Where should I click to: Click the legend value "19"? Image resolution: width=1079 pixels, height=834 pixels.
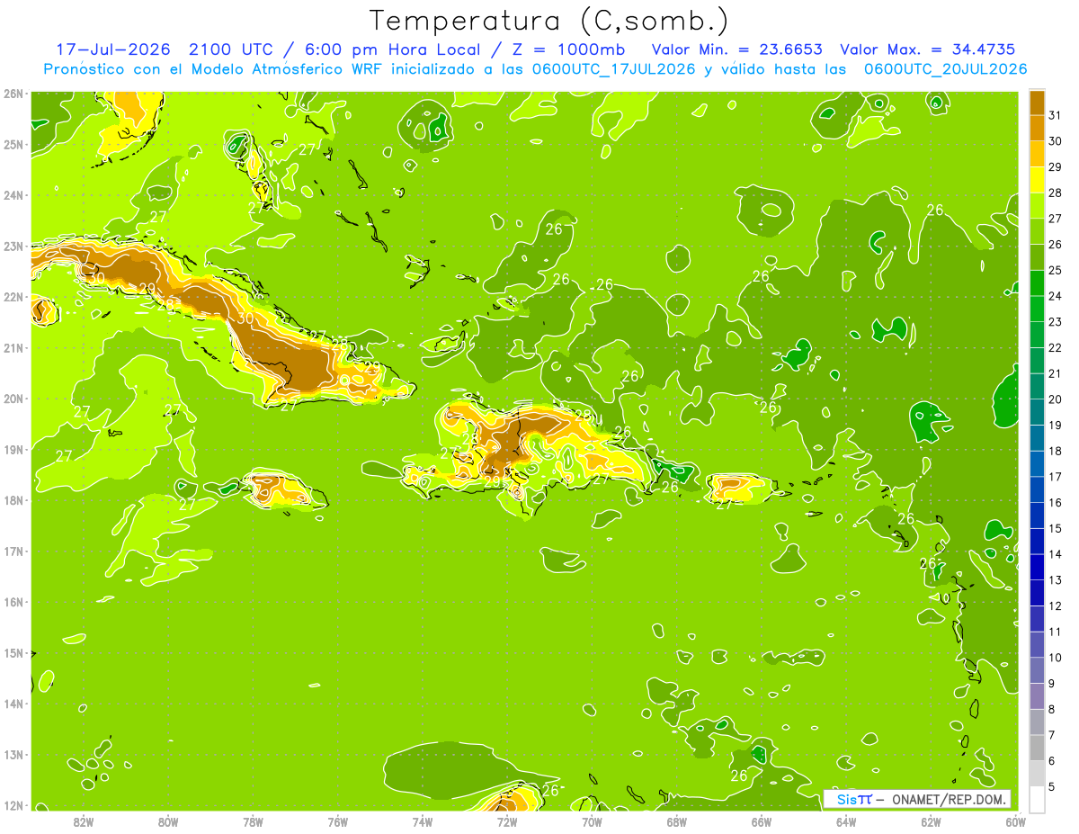coord(1055,425)
